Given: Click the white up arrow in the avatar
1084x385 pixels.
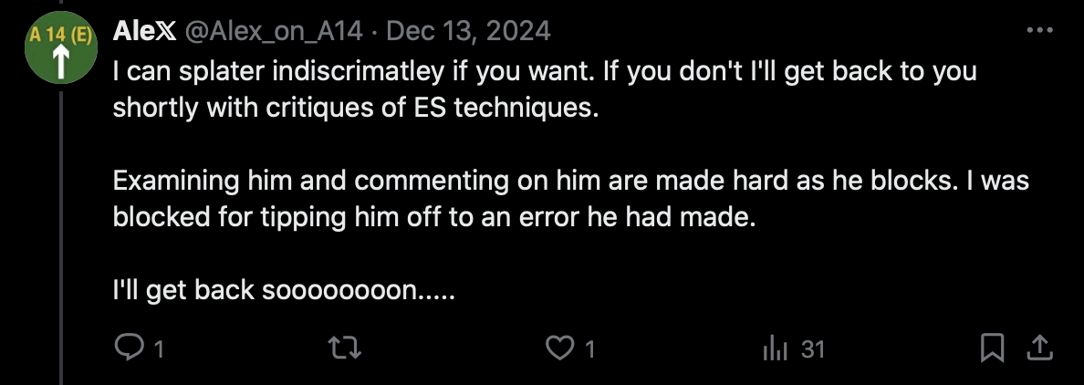Looking at the screenshot, I should (60, 63).
